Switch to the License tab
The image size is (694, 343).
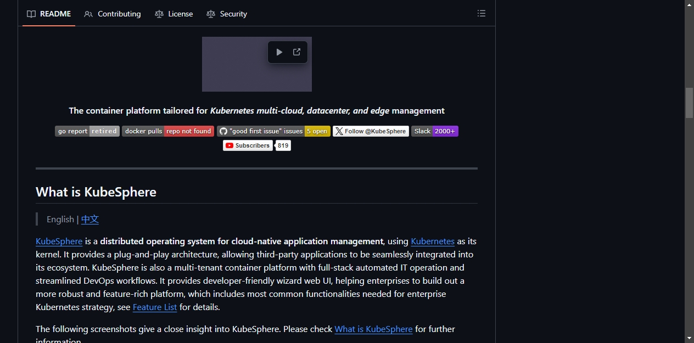[174, 14]
